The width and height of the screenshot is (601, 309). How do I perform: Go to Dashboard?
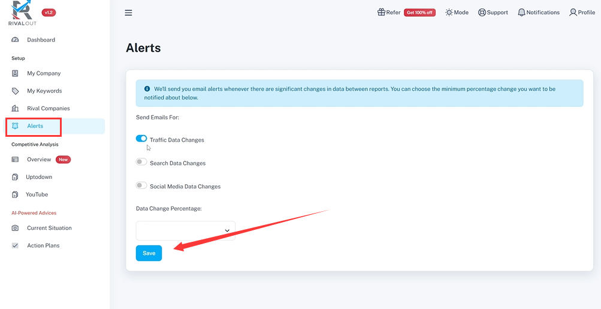pyautogui.click(x=41, y=40)
